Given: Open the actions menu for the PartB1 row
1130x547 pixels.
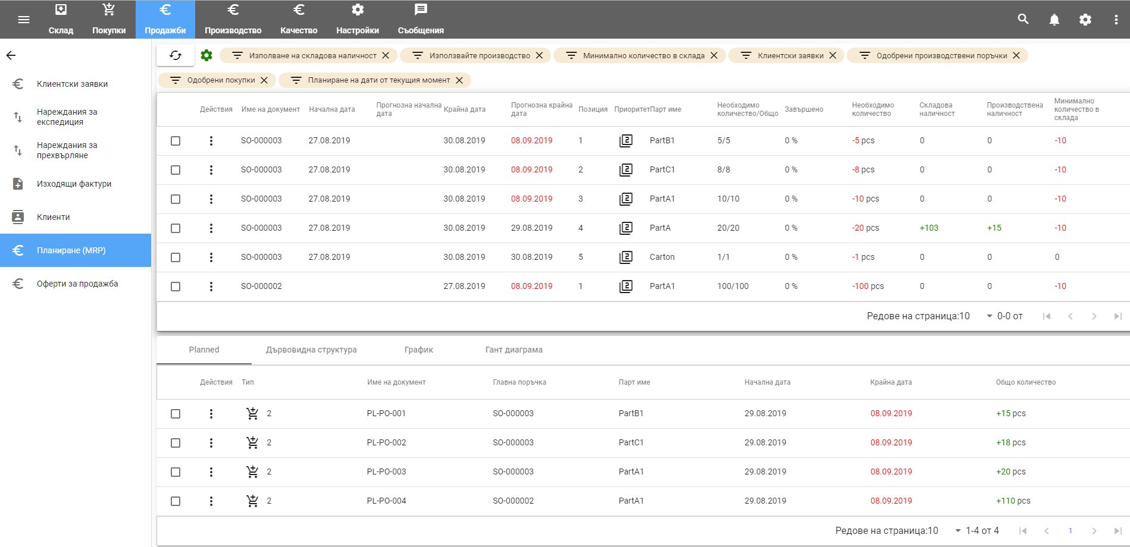Looking at the screenshot, I should (x=211, y=141).
